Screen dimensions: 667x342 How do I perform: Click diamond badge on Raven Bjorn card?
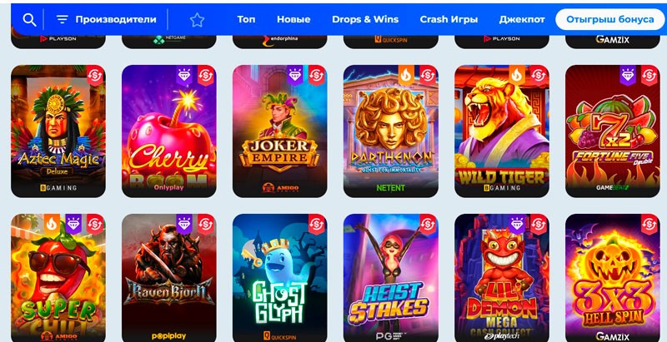(x=184, y=225)
